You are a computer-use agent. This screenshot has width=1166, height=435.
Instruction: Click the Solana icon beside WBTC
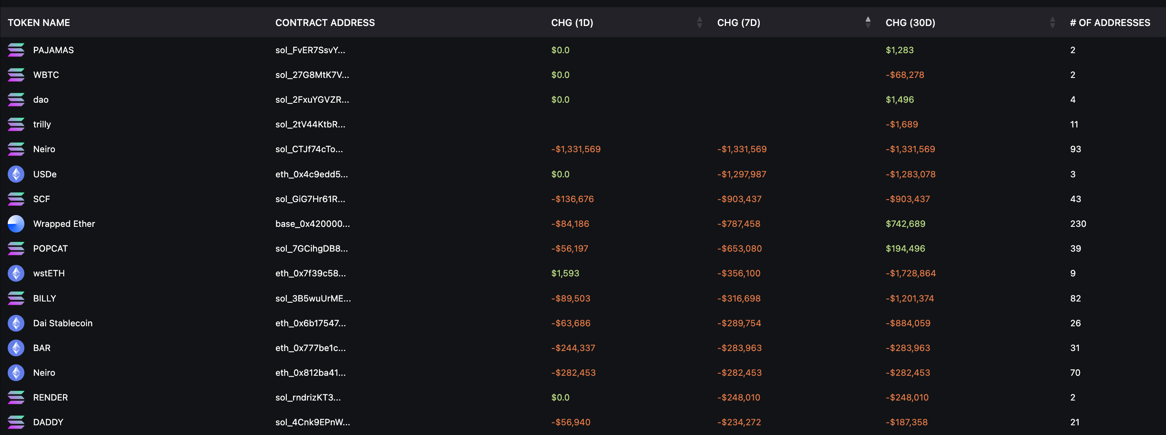16,75
